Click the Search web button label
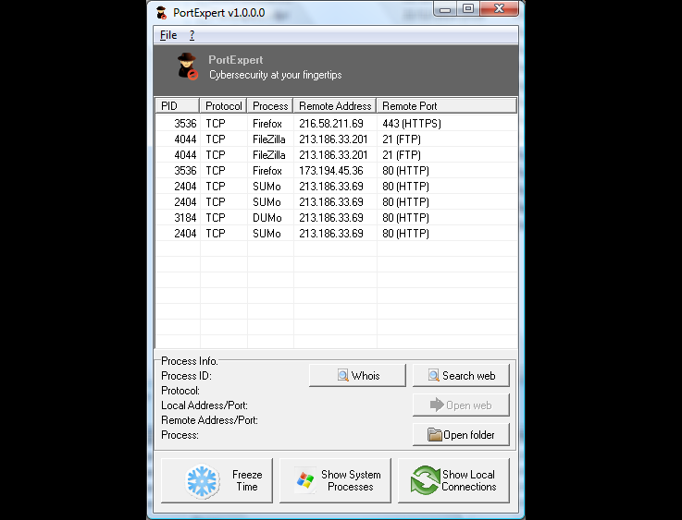 pos(468,376)
